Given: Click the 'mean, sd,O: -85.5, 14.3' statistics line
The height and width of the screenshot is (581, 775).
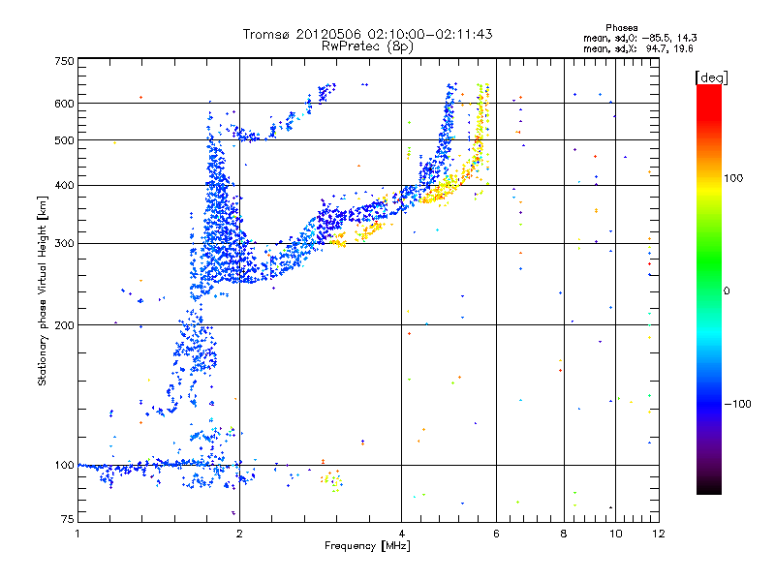Looking at the screenshot, I should (x=640, y=38).
